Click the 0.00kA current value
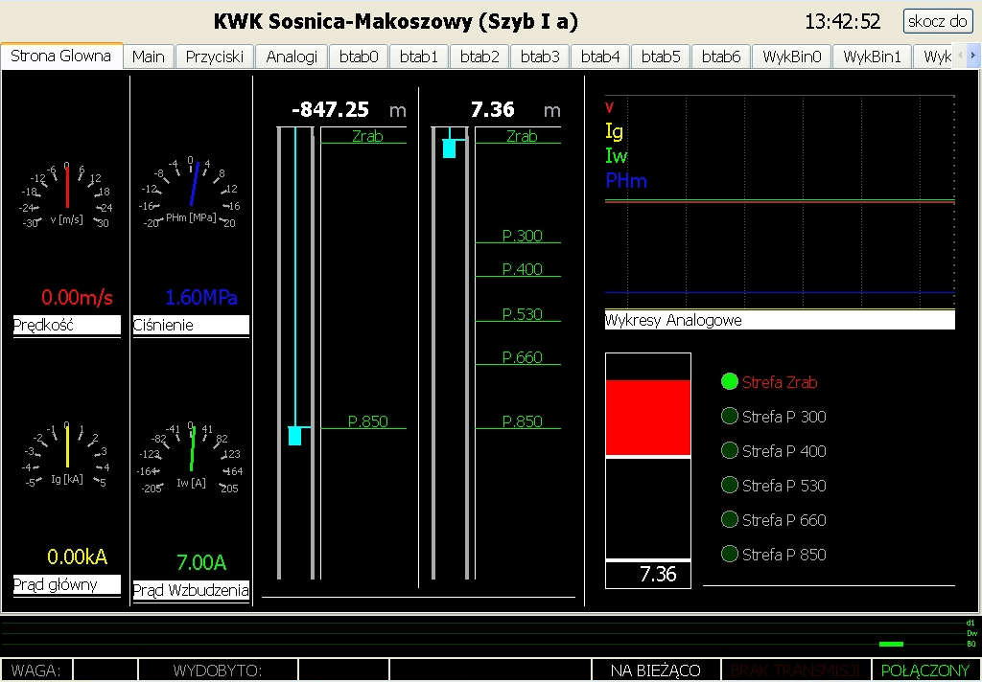The height and width of the screenshot is (682, 982). [x=77, y=557]
